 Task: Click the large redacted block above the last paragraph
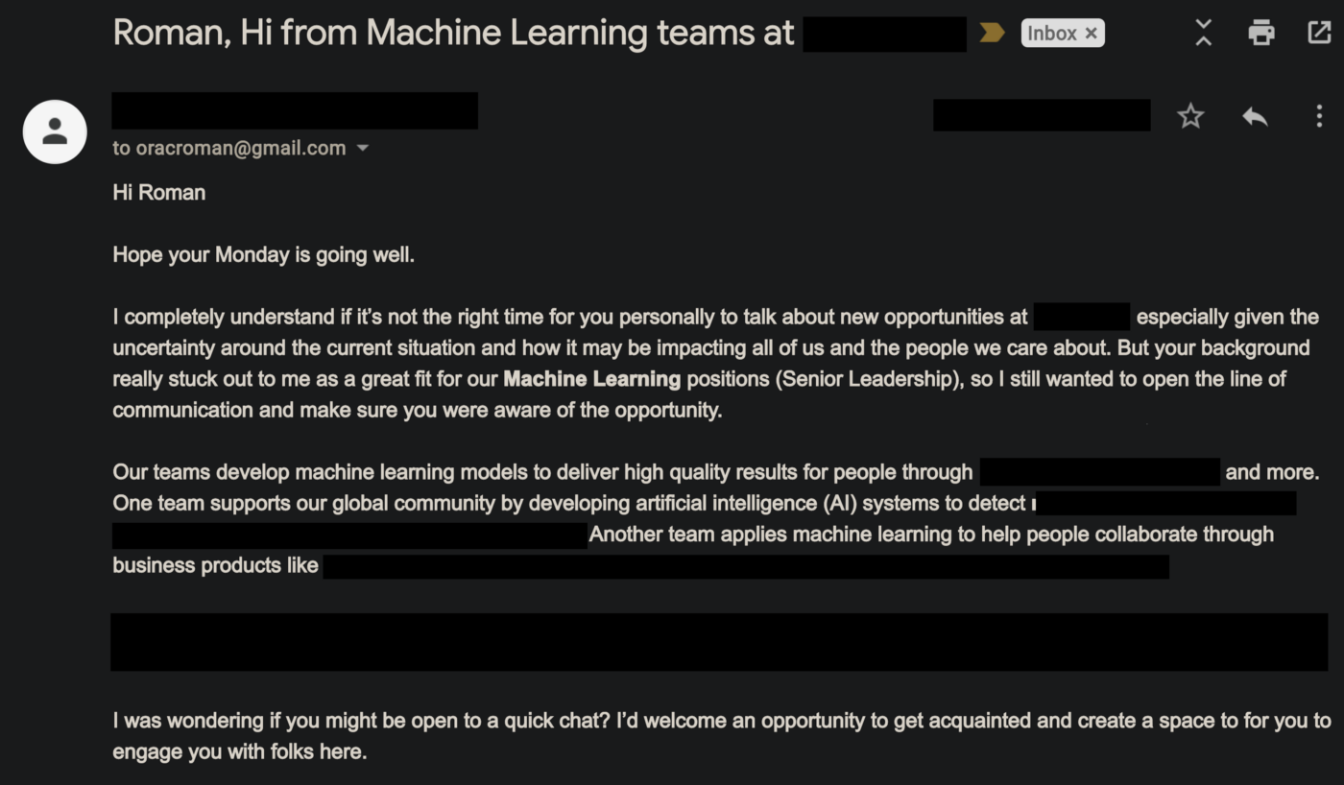(x=719, y=642)
